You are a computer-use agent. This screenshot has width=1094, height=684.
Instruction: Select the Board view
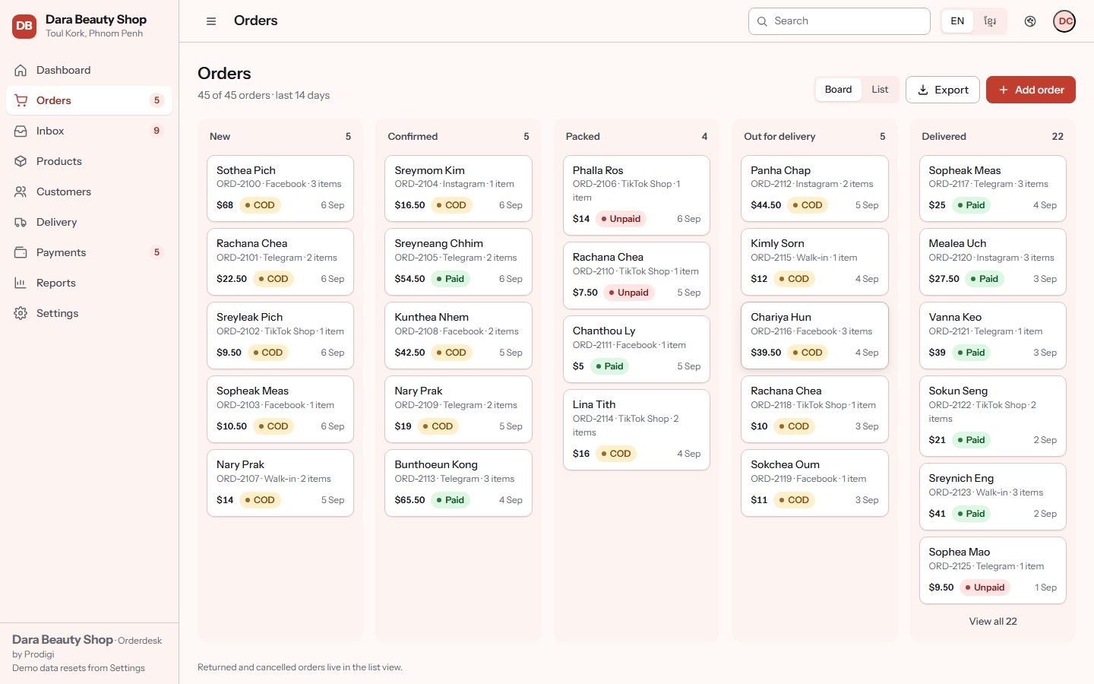coord(838,90)
